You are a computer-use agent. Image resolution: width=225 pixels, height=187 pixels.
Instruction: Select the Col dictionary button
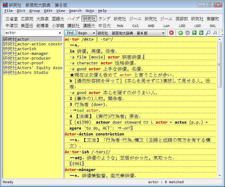135,26
